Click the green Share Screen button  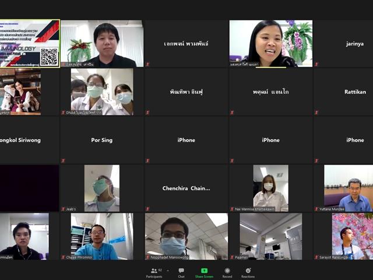[204, 273]
